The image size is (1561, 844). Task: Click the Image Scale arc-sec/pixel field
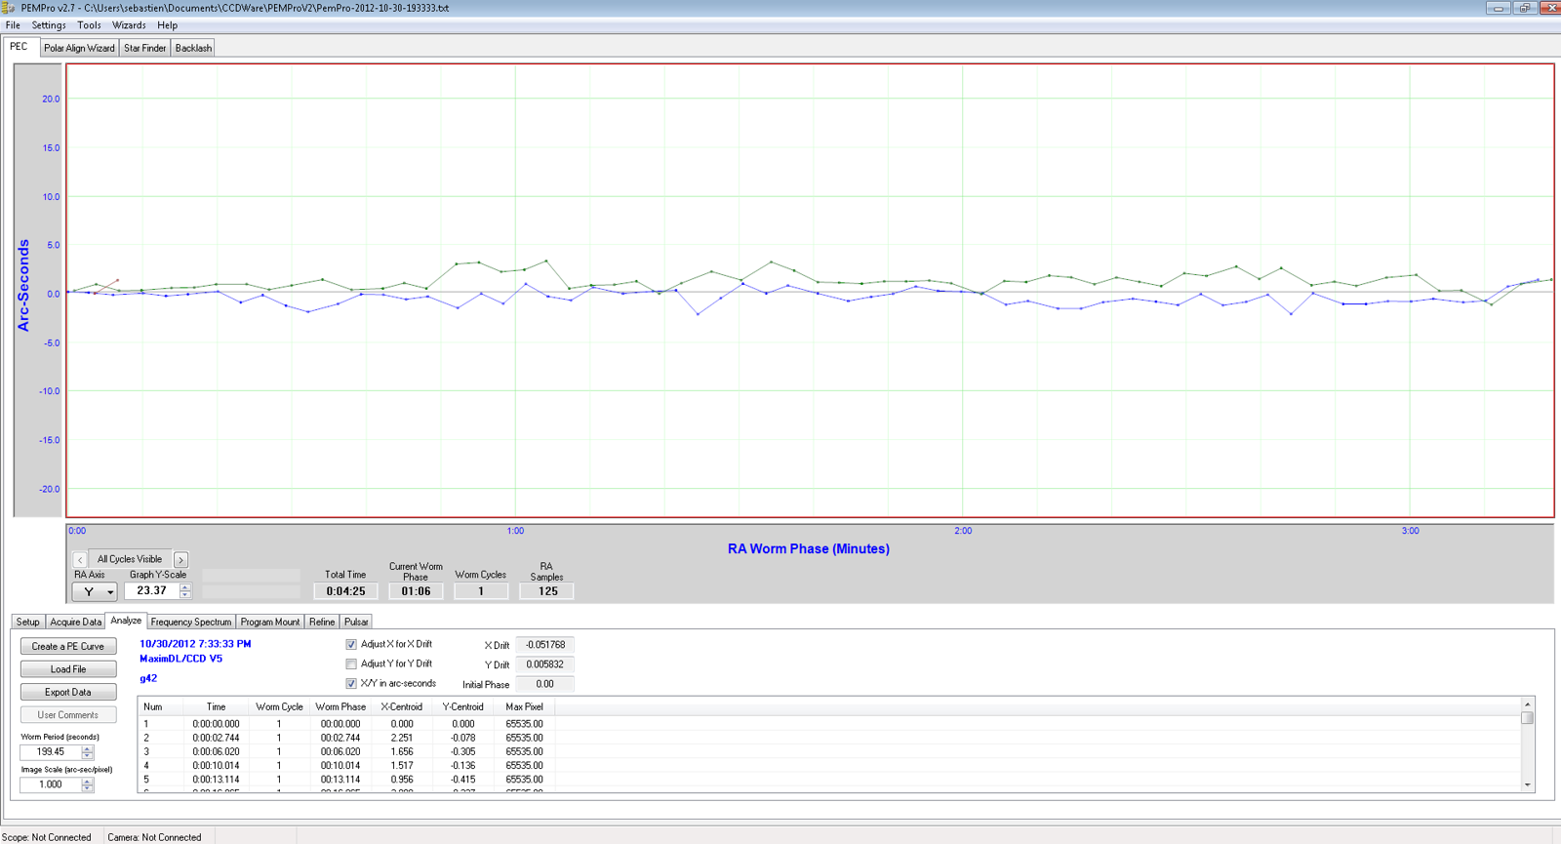point(51,784)
